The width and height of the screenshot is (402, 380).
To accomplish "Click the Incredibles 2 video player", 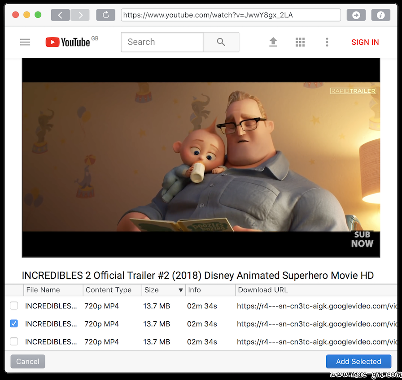I will pos(201,157).
